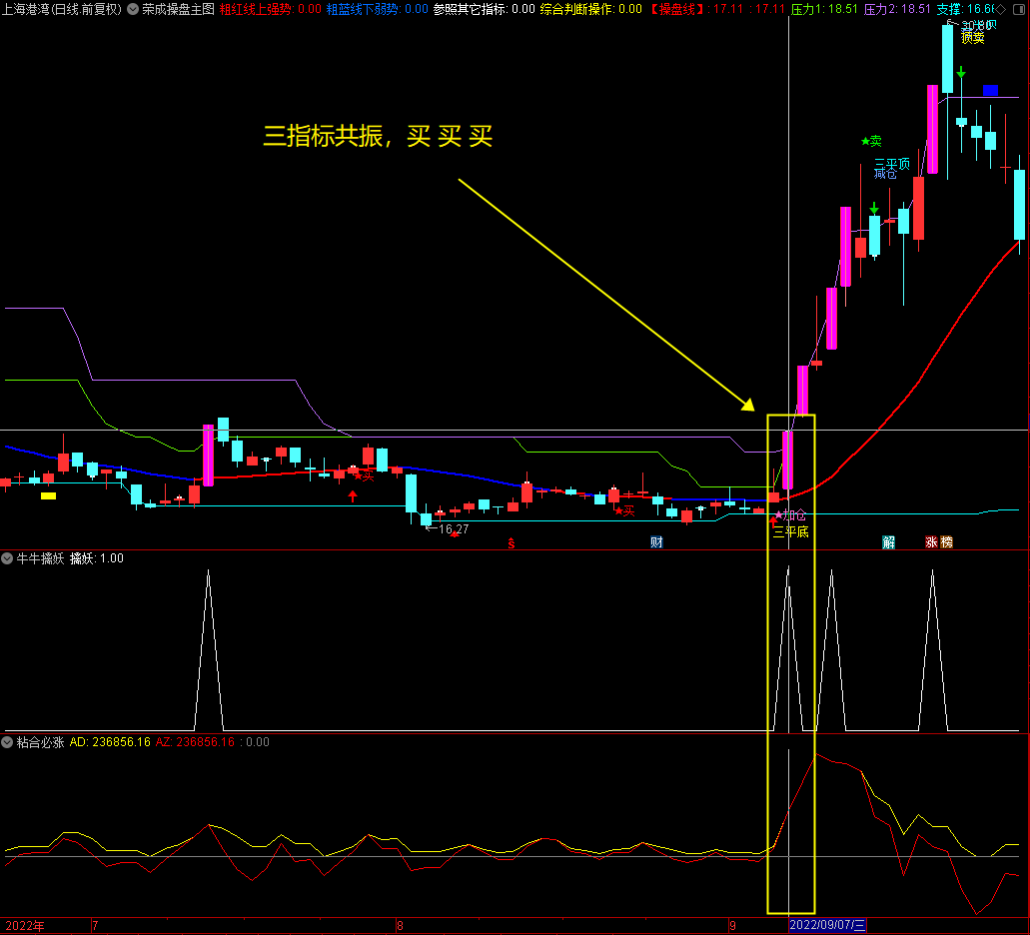This screenshot has width=1030, height=935.
Task: Click the first white spike in 牛牛擒妖 panel
Action: click(208, 650)
